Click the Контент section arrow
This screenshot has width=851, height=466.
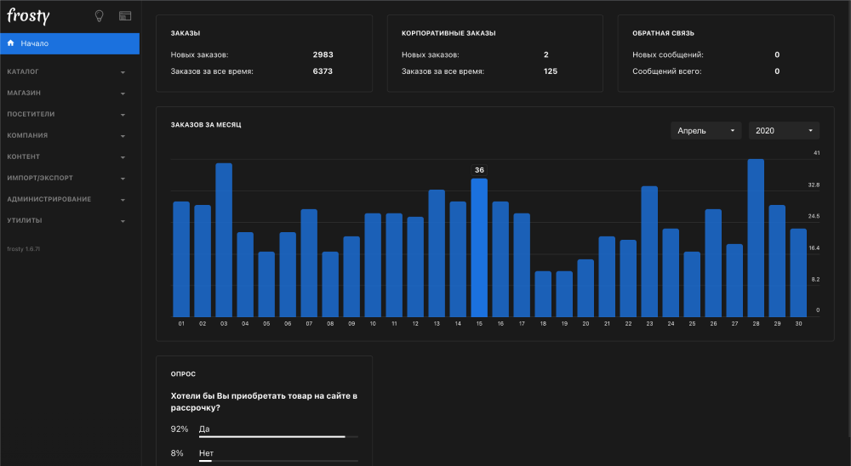[x=123, y=157]
